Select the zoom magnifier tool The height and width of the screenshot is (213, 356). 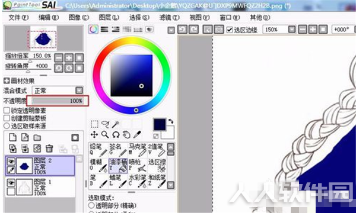105,135
